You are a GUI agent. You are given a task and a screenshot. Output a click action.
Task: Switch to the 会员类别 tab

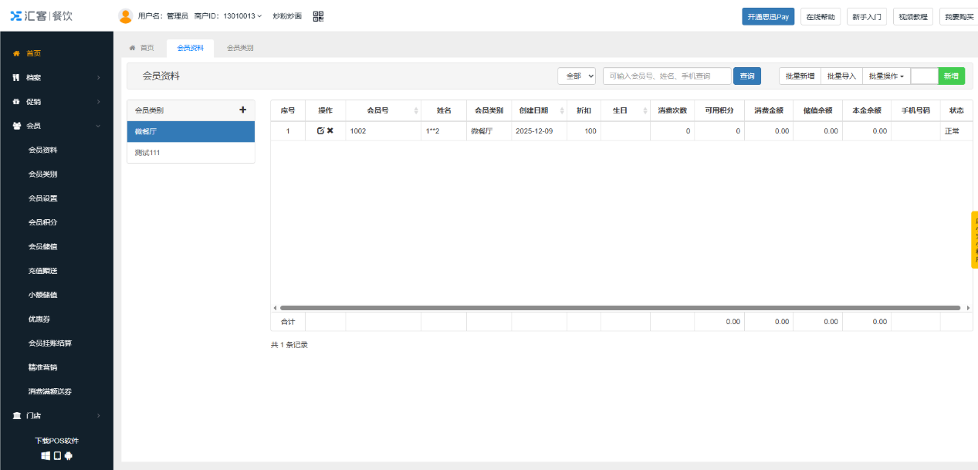(x=240, y=48)
